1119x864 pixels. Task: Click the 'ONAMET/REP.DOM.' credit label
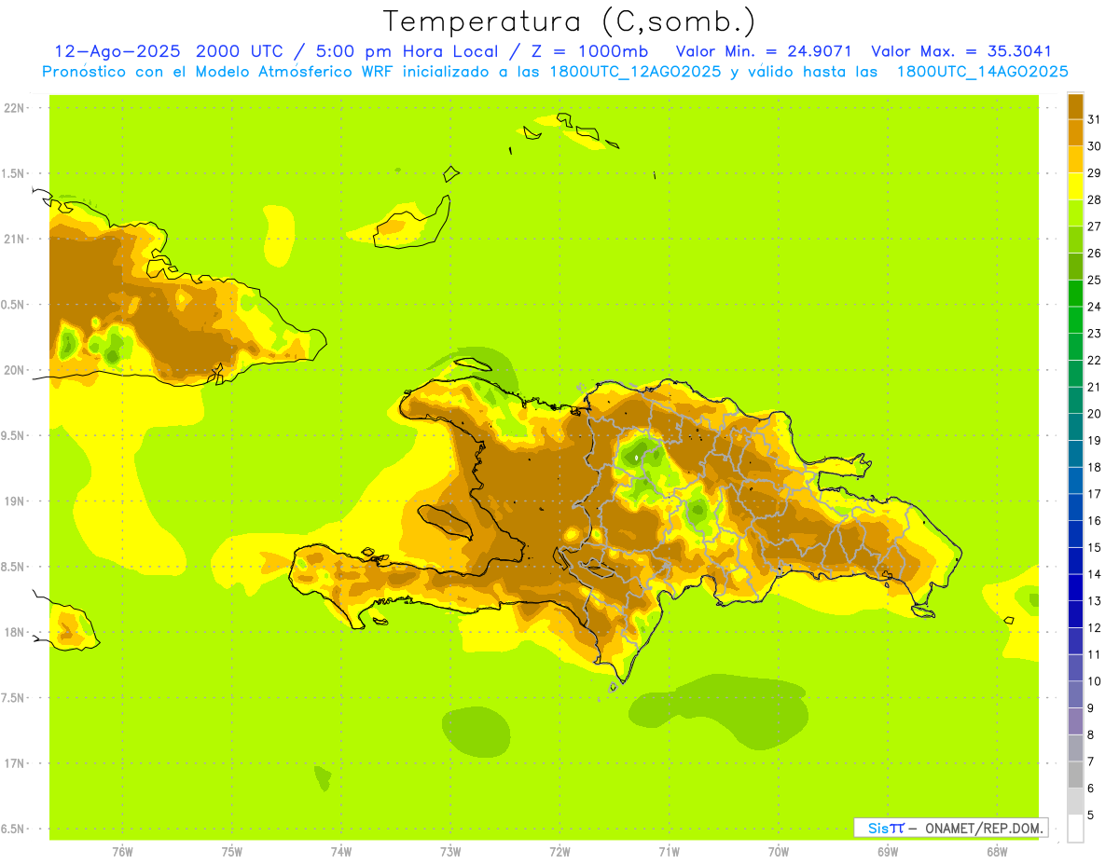pos(982,828)
